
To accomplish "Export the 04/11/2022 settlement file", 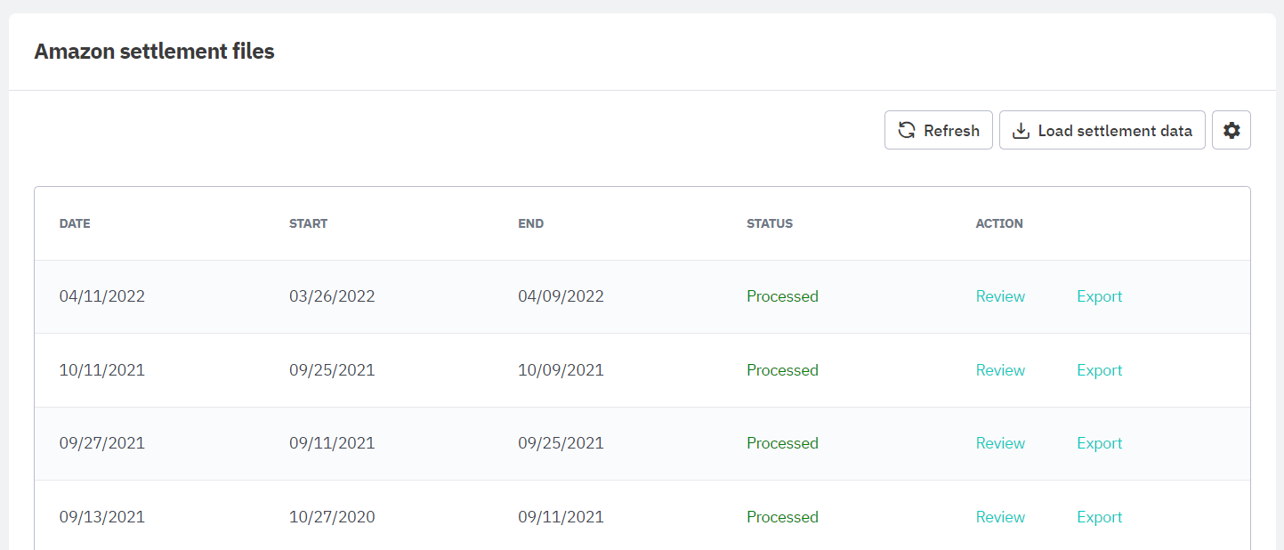I will [1100, 296].
